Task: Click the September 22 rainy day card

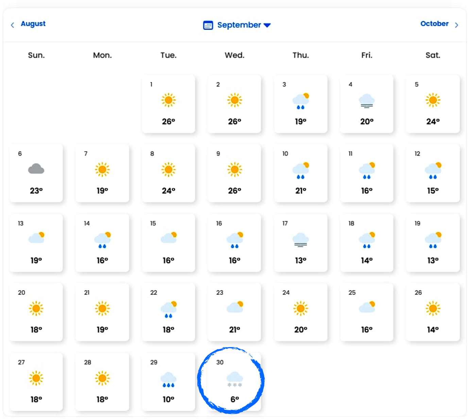Action: point(169,312)
